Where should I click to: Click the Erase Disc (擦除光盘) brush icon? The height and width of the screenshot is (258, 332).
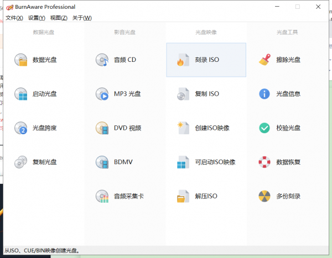point(264,60)
